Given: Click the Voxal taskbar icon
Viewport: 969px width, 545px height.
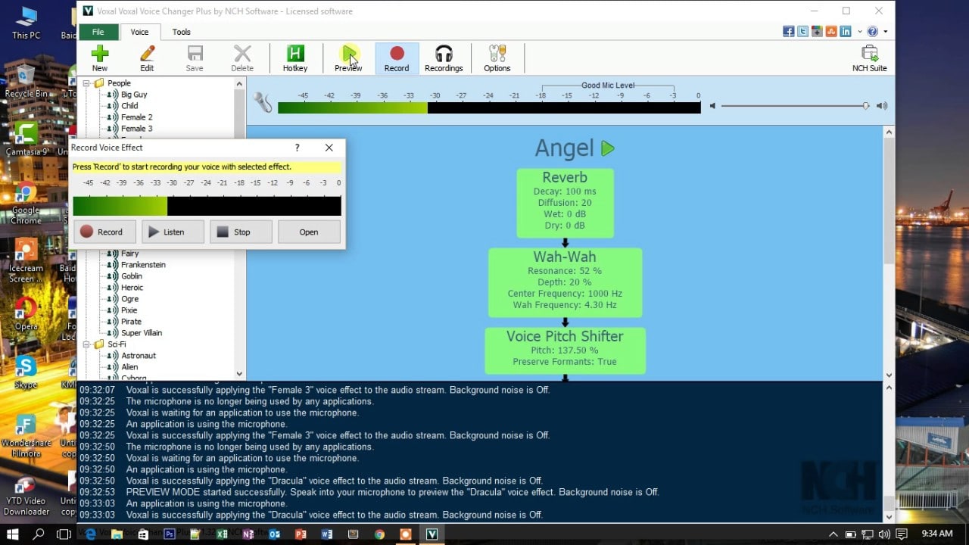Looking at the screenshot, I should 432,534.
